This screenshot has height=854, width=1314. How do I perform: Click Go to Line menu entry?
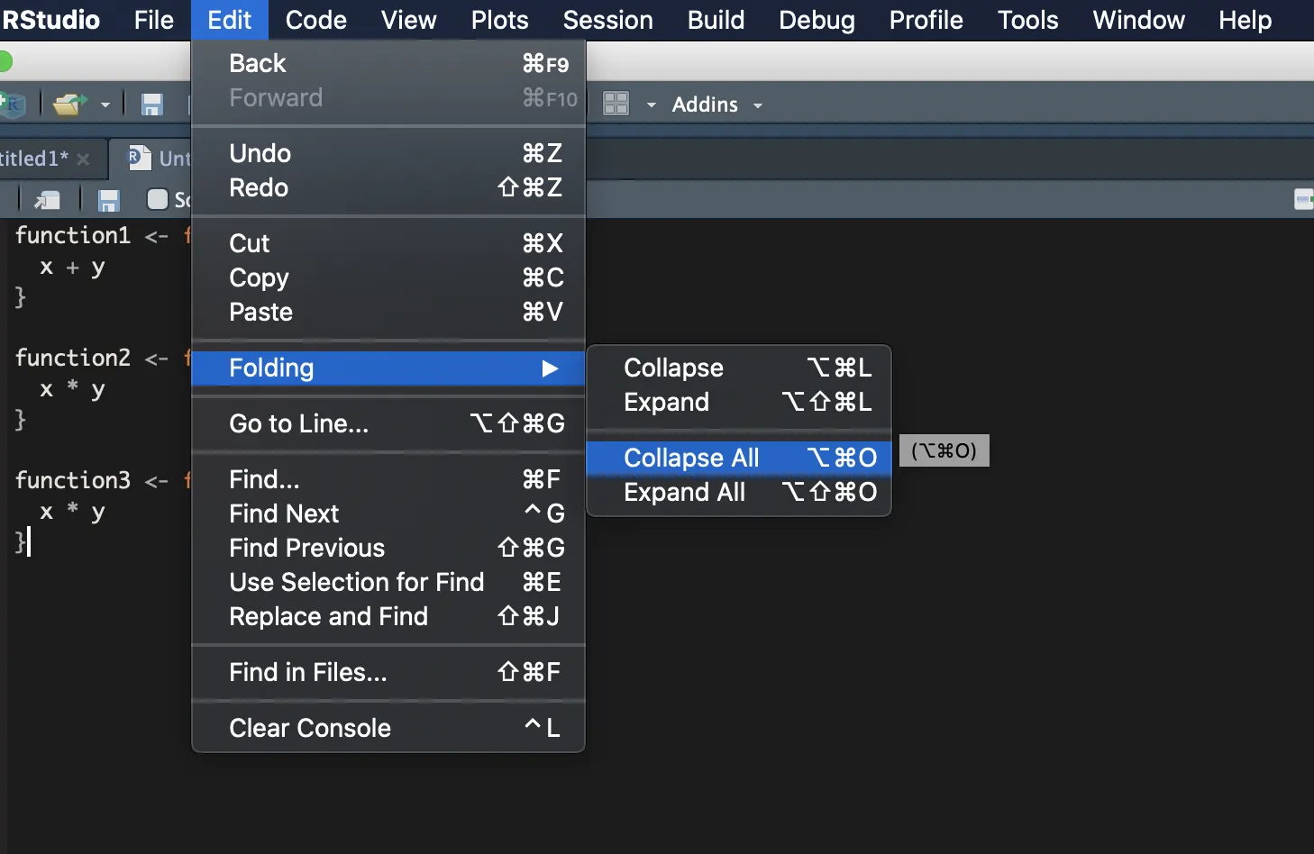(x=299, y=423)
